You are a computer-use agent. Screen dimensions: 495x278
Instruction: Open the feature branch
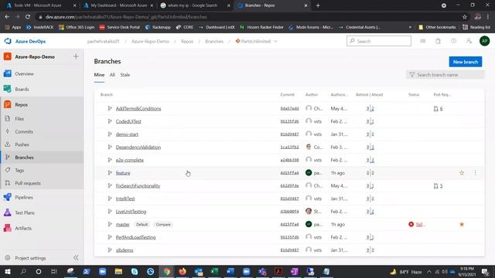(123, 173)
